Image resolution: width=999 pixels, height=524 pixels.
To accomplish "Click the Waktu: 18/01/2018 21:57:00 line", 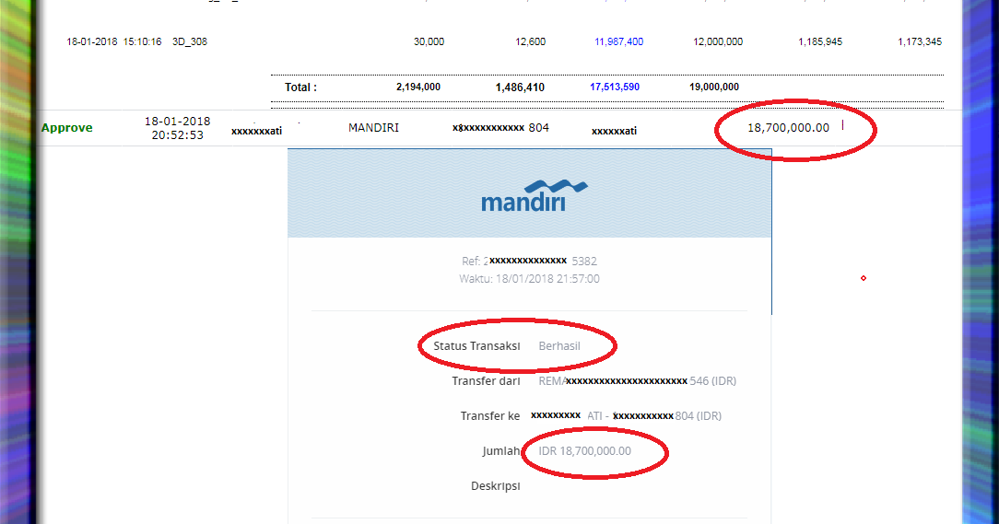I will 529,279.
